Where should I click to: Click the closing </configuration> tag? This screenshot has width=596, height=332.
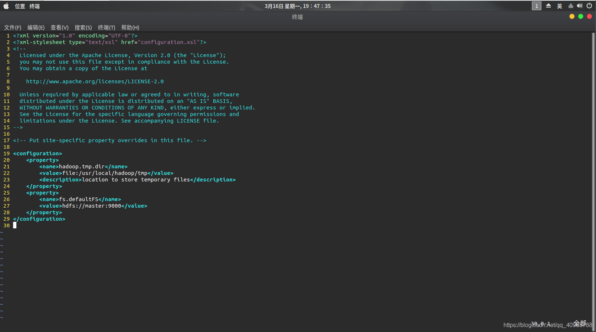pyautogui.click(x=39, y=219)
